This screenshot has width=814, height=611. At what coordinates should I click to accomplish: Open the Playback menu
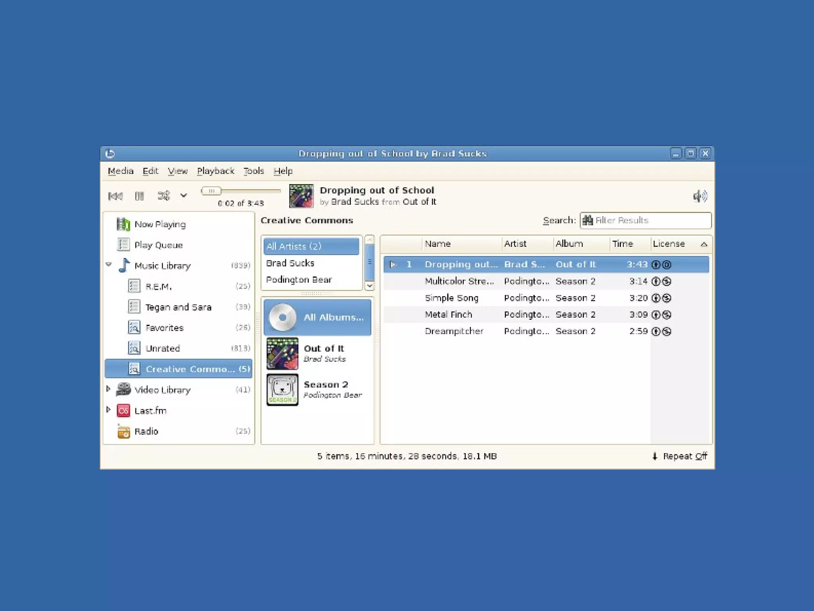215,171
